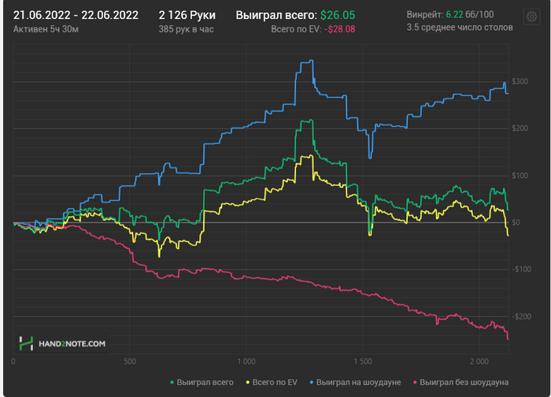Click the '$0' y-axis label
The image size is (551, 397).
pos(516,223)
